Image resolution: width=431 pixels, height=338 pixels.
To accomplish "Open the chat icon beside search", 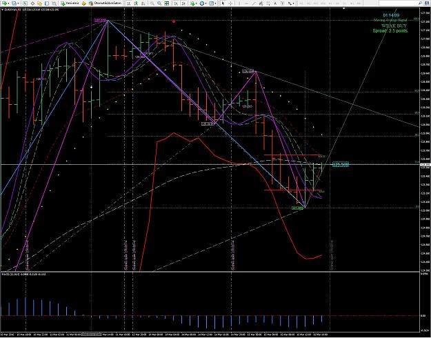I will [426, 3].
